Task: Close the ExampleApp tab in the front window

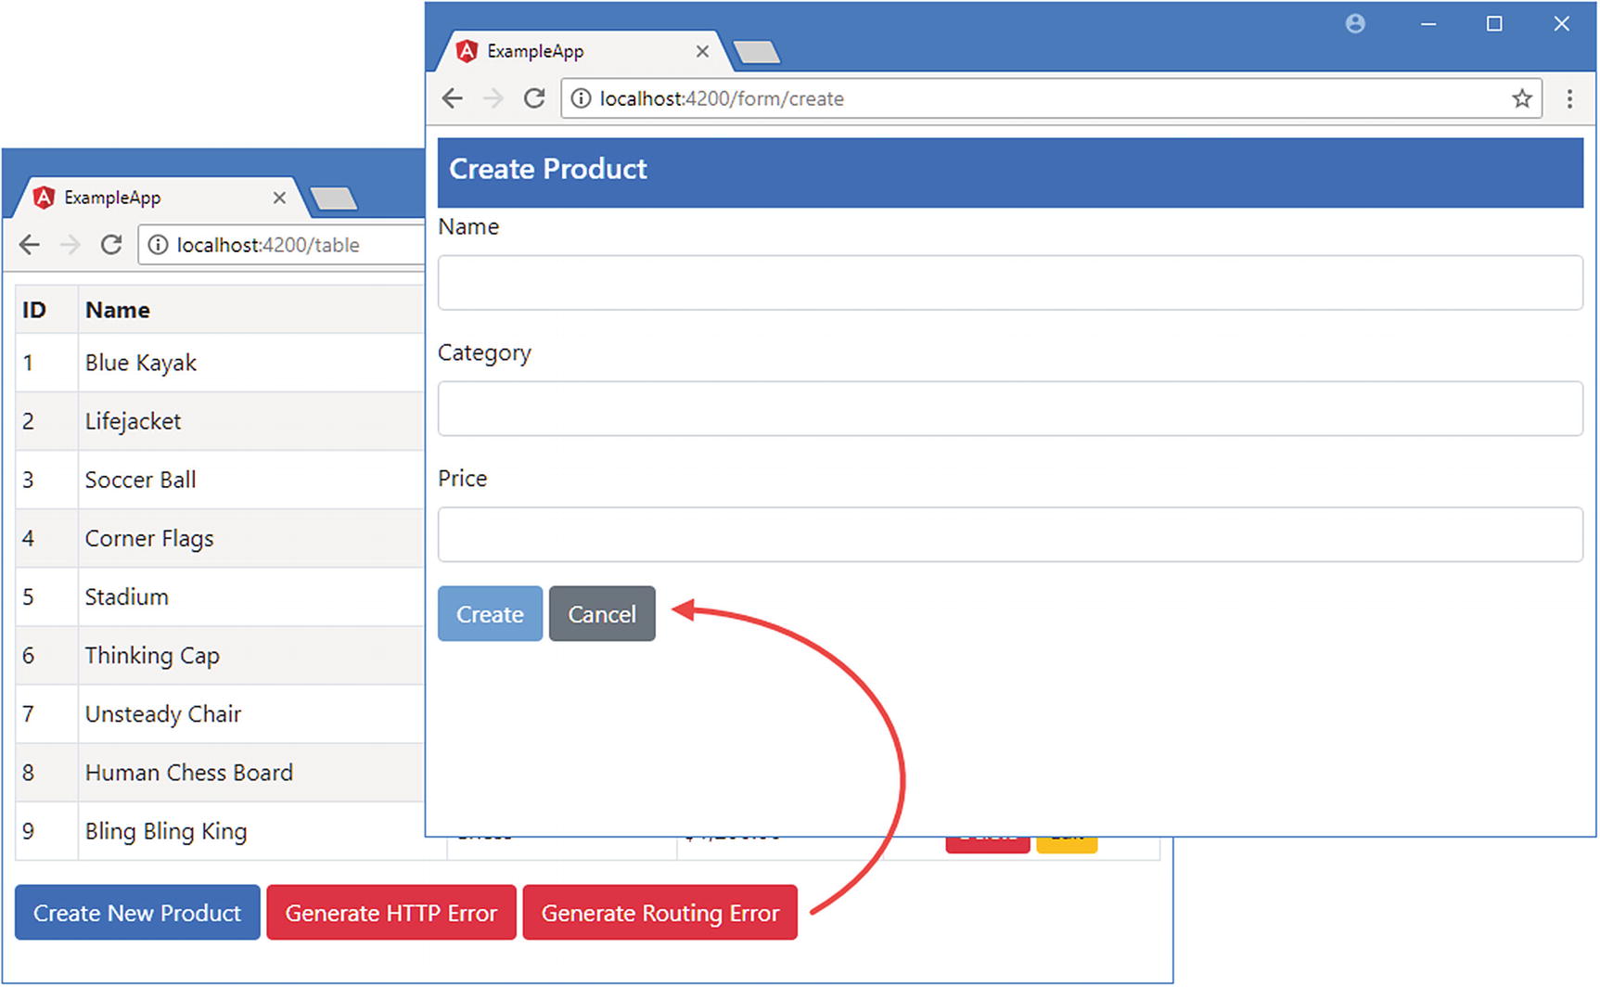Action: coord(702,52)
